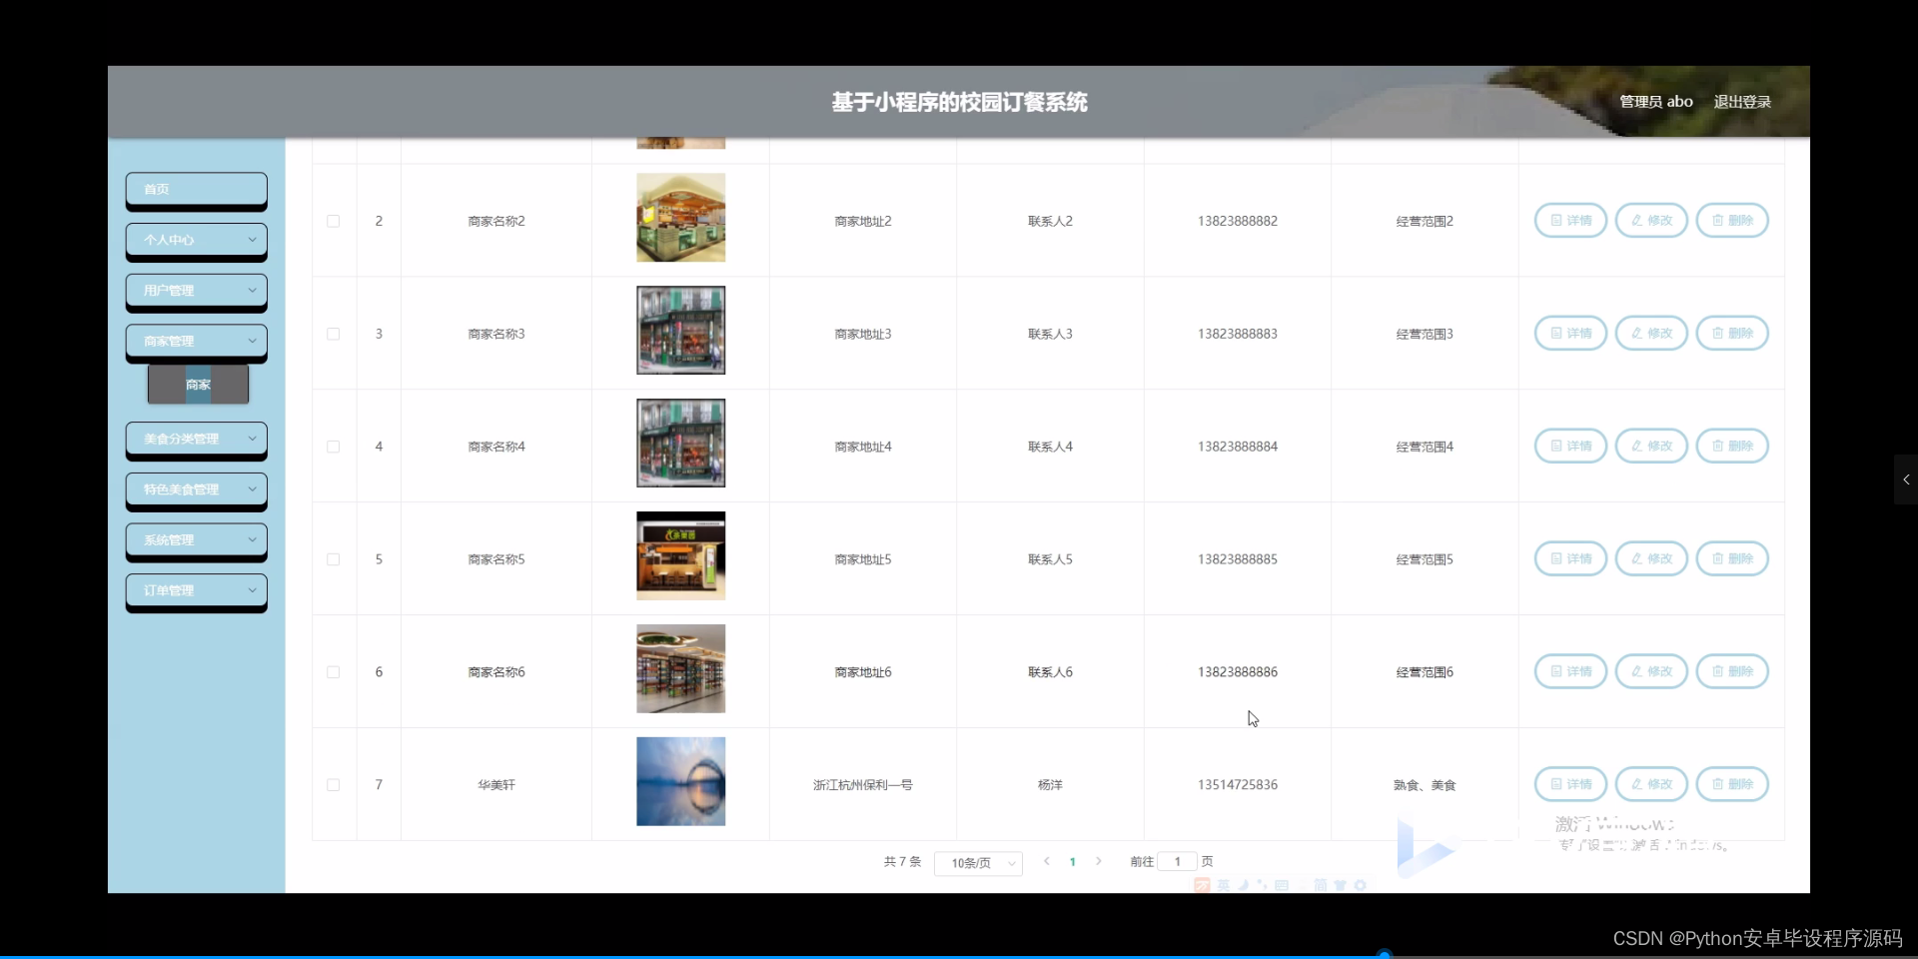Select the checkbox next to 华美轩
This screenshot has width=1918, height=959.
pyautogui.click(x=333, y=785)
